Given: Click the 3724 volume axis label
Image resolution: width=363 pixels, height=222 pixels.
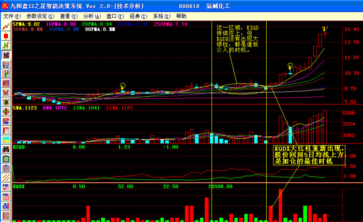Looking at the screenshot, I should [x=349, y=124].
